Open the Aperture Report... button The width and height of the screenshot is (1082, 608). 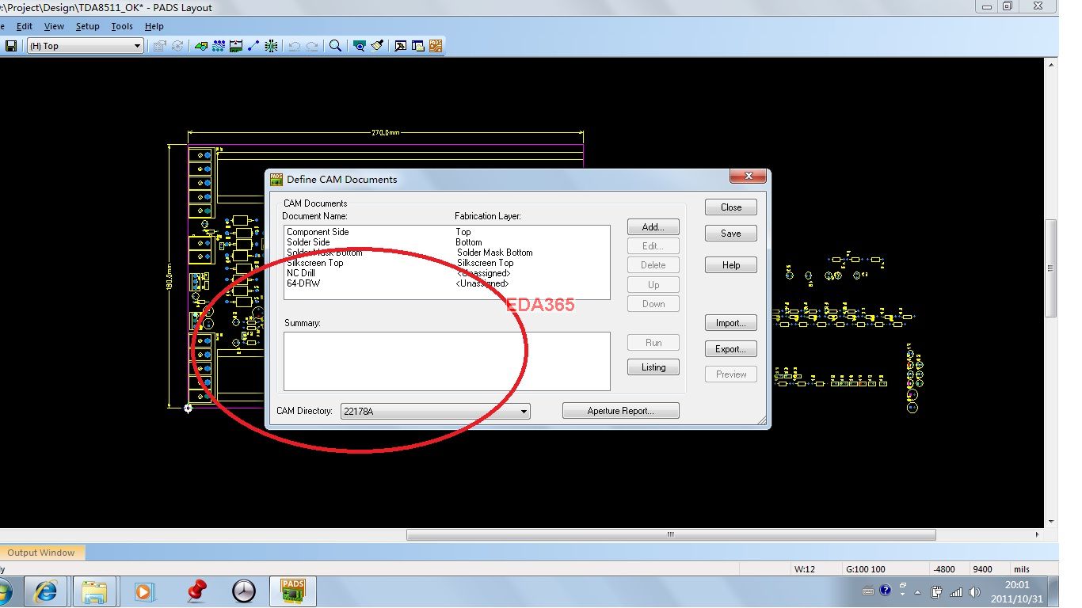621,411
